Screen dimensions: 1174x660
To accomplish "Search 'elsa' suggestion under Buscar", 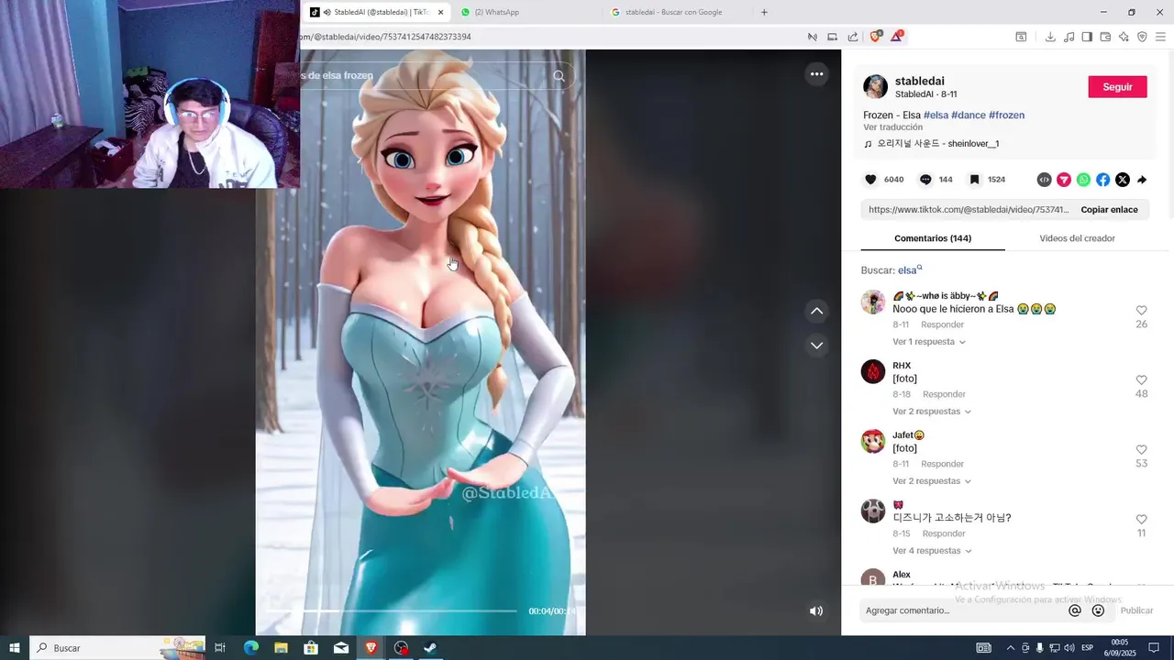I will point(910,270).
